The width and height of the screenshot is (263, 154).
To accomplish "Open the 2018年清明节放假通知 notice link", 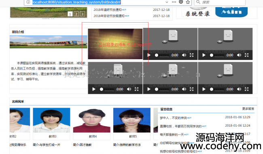I will point(108,10).
